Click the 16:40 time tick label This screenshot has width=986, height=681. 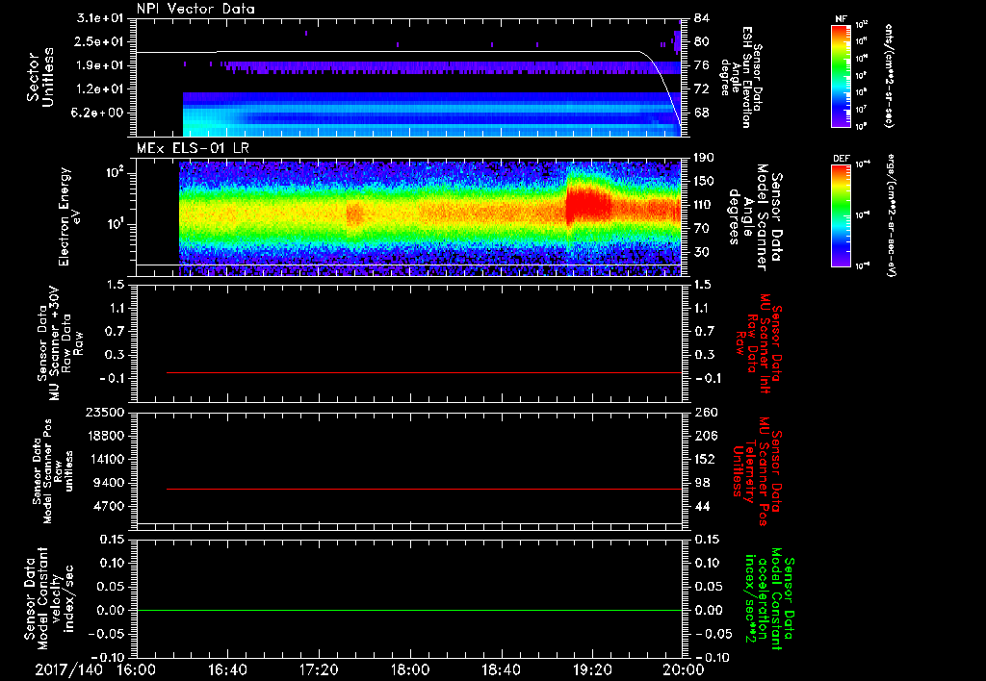pos(227,669)
